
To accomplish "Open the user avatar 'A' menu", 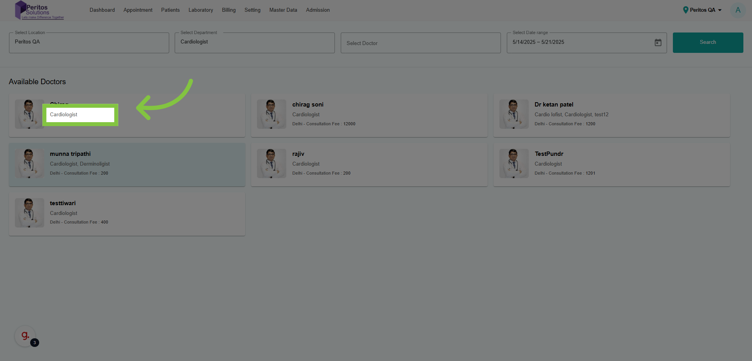I will 738,10.
